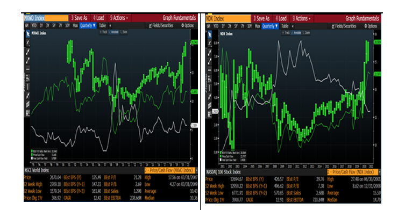Select the pointer tool in NDX chart
This screenshot has width=398, height=210.
[x=210, y=34]
